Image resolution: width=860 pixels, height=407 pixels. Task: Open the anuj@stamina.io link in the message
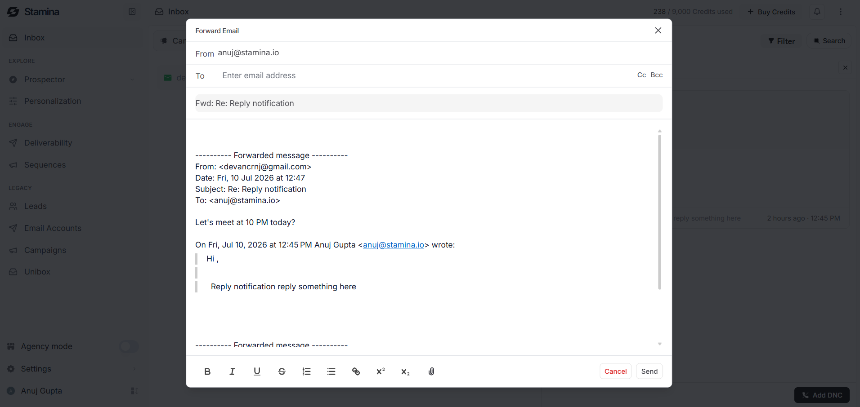394,245
